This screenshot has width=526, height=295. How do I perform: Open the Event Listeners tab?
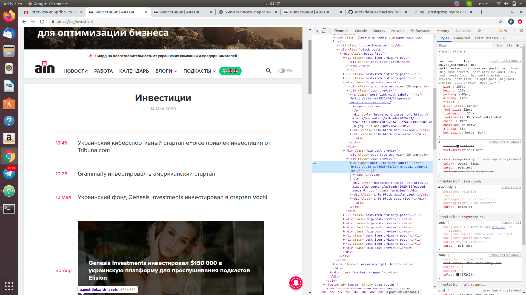tap(486, 38)
